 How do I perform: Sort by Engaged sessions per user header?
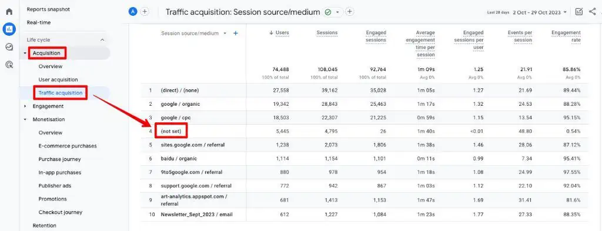point(469,40)
